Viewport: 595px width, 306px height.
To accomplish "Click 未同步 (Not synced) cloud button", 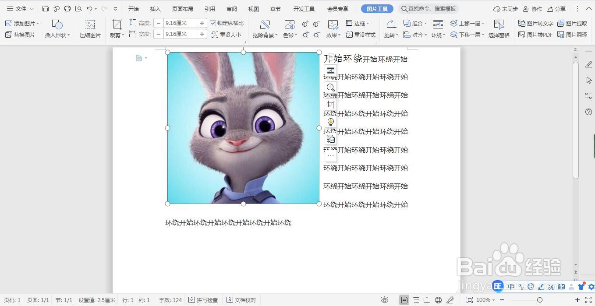I will click(x=505, y=9).
